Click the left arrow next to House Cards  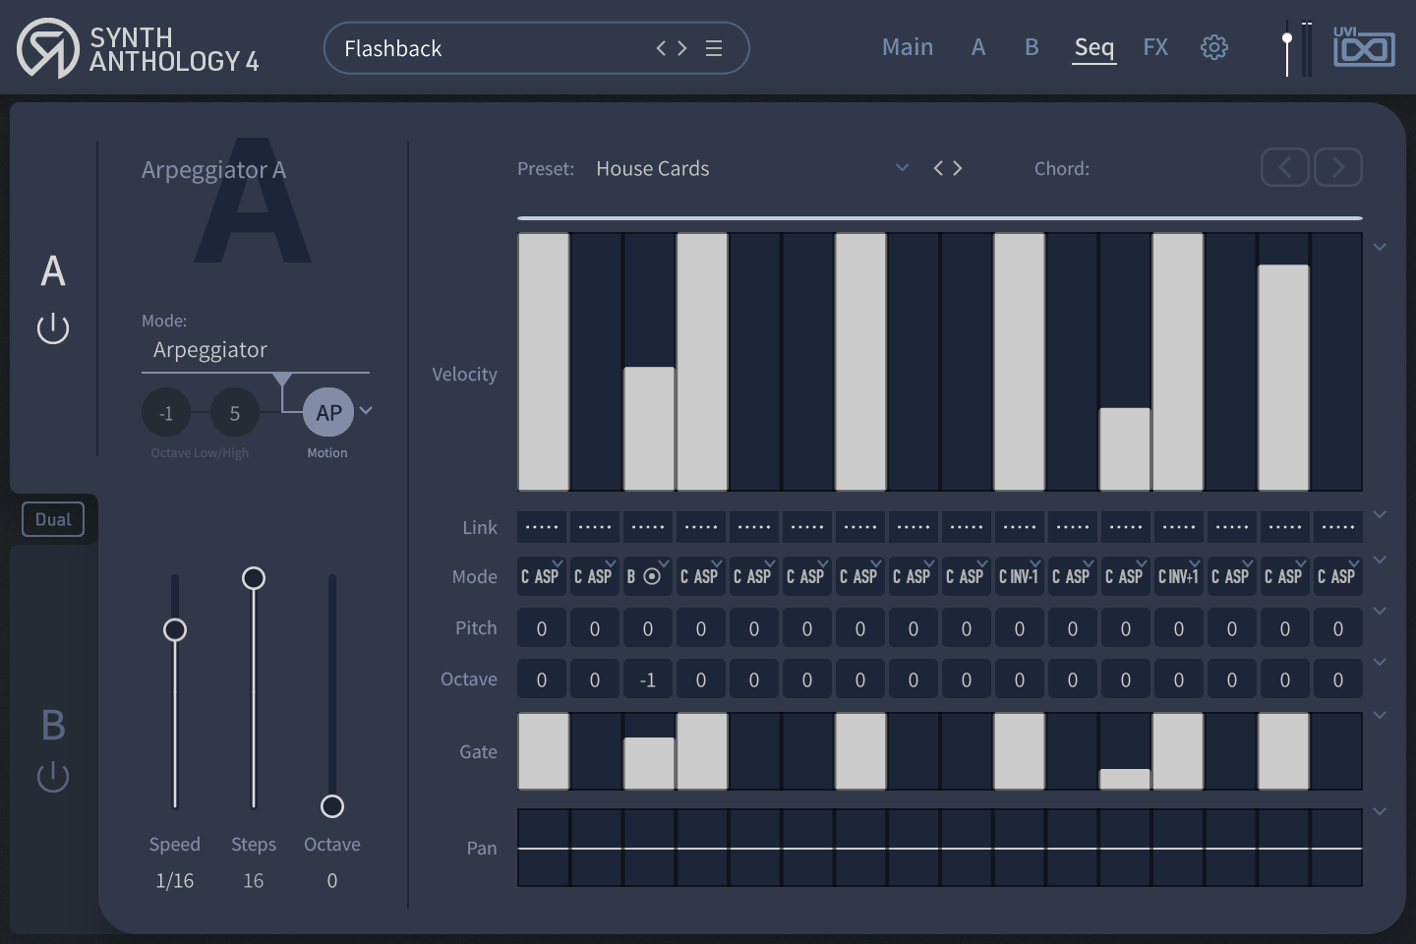[936, 168]
